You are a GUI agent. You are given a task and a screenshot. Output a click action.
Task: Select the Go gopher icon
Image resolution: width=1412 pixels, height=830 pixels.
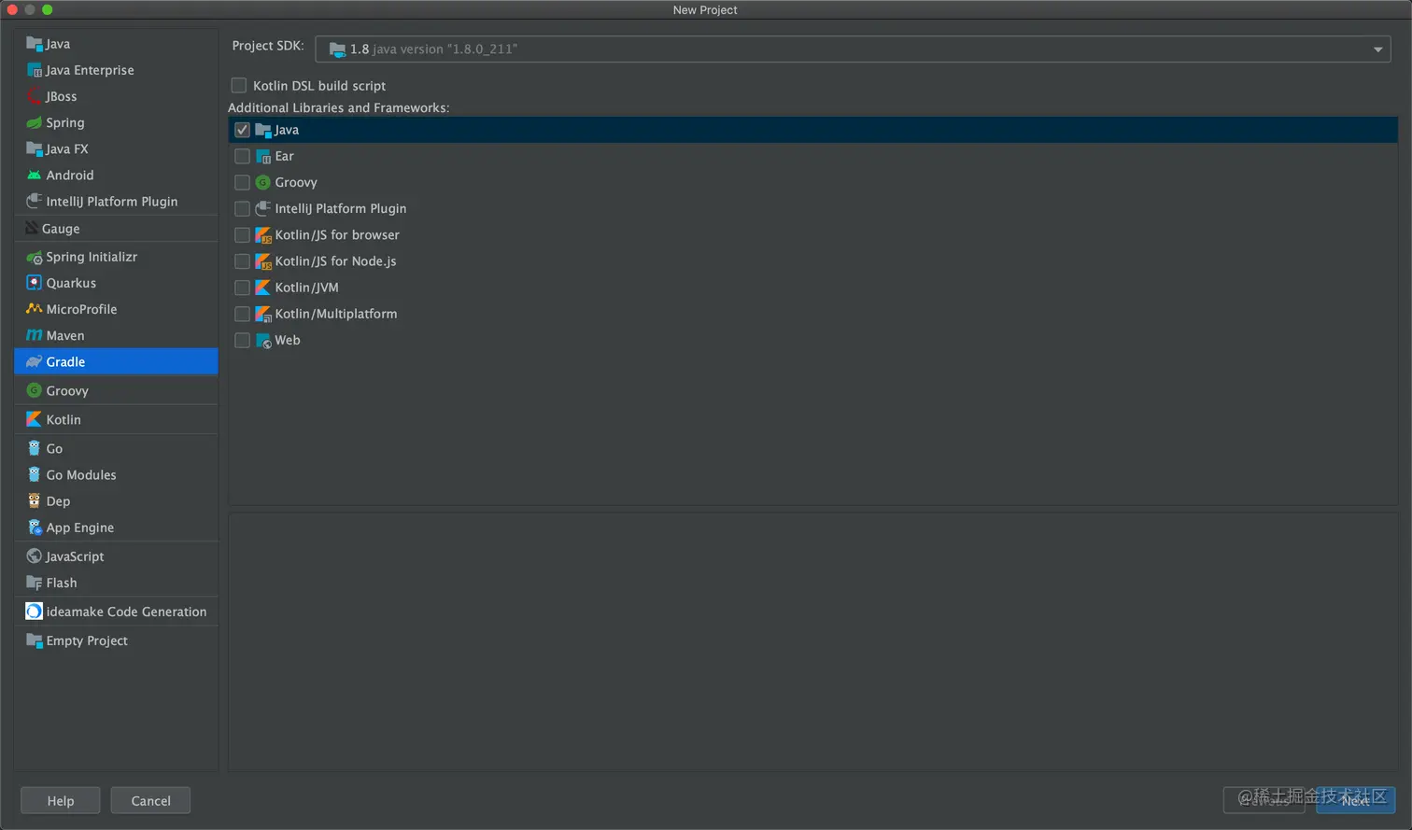[x=35, y=448]
